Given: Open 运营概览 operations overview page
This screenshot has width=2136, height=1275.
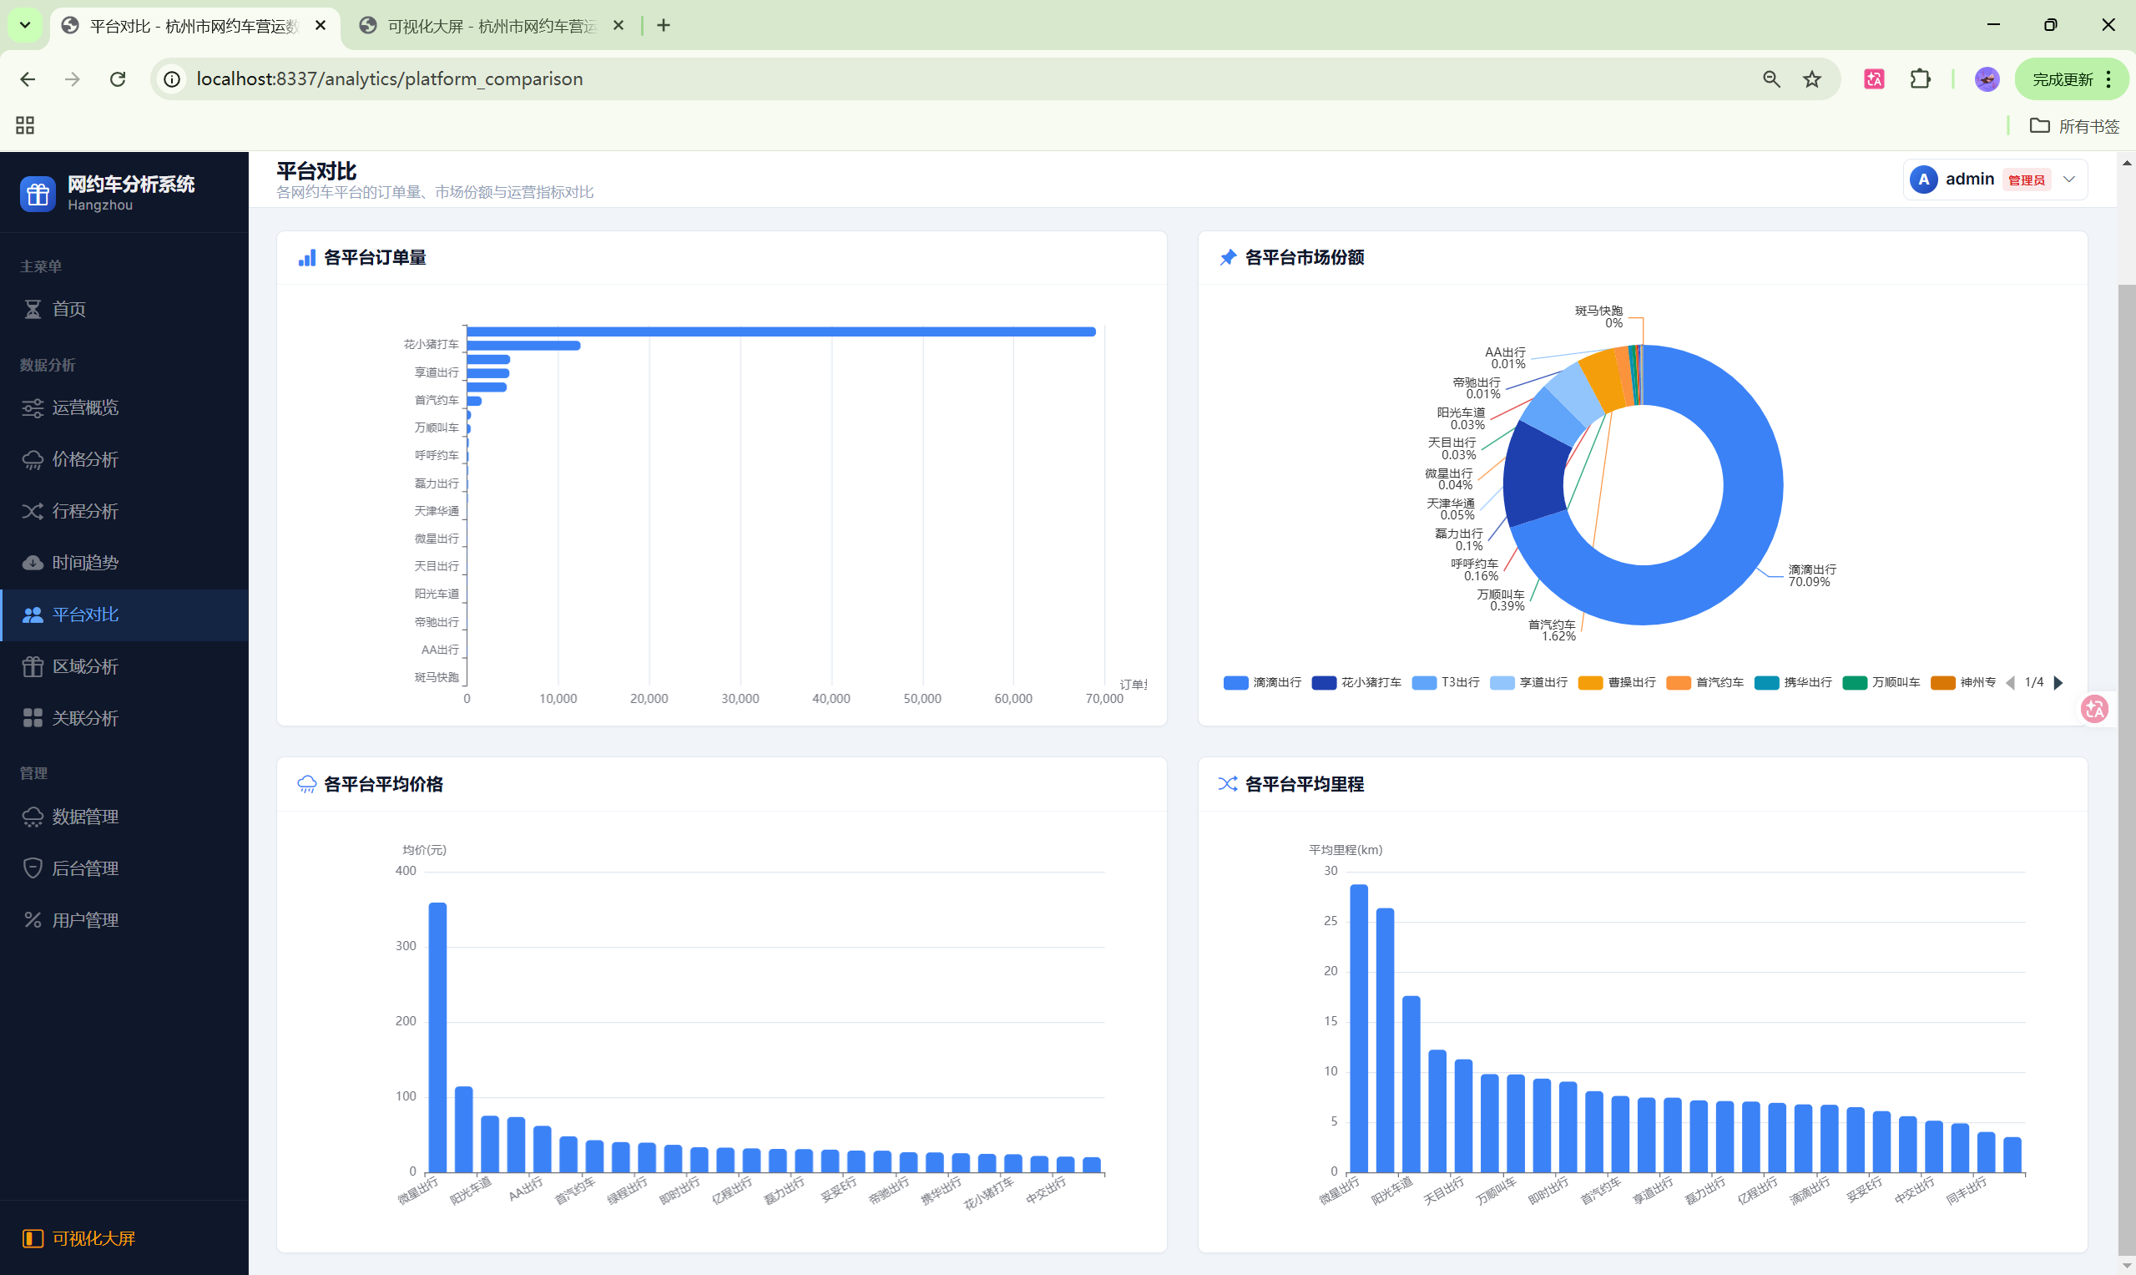Looking at the screenshot, I should coord(84,407).
